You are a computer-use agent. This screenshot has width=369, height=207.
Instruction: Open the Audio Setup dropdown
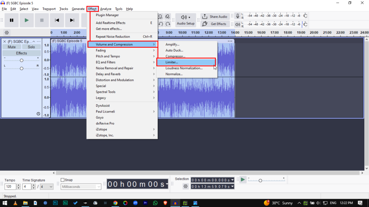[186, 20]
